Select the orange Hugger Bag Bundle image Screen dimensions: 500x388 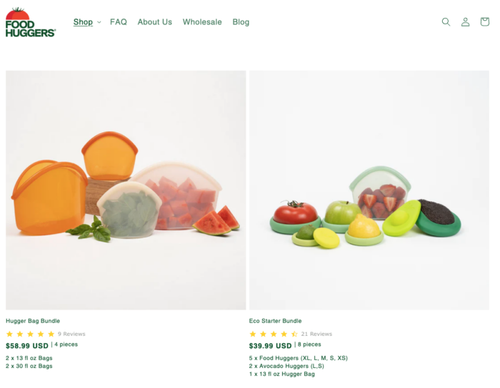tap(126, 190)
